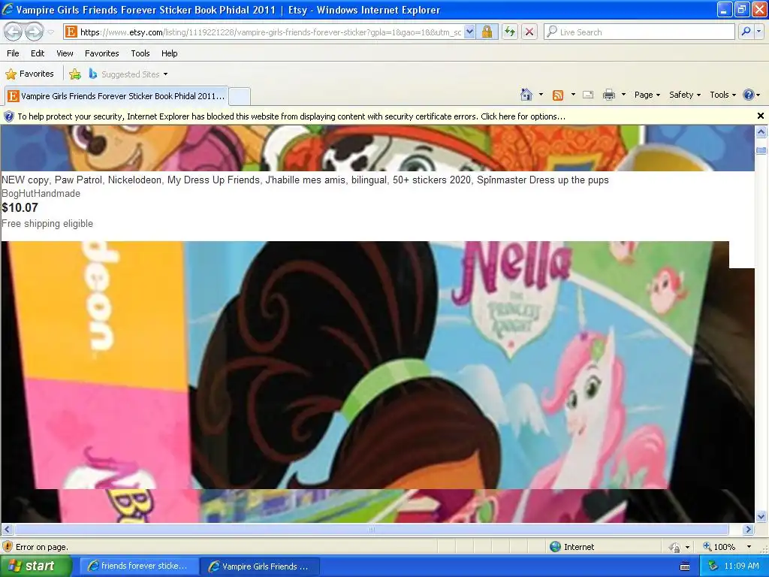
Task: Expand the feeds dropdown arrow
Action: click(573, 95)
